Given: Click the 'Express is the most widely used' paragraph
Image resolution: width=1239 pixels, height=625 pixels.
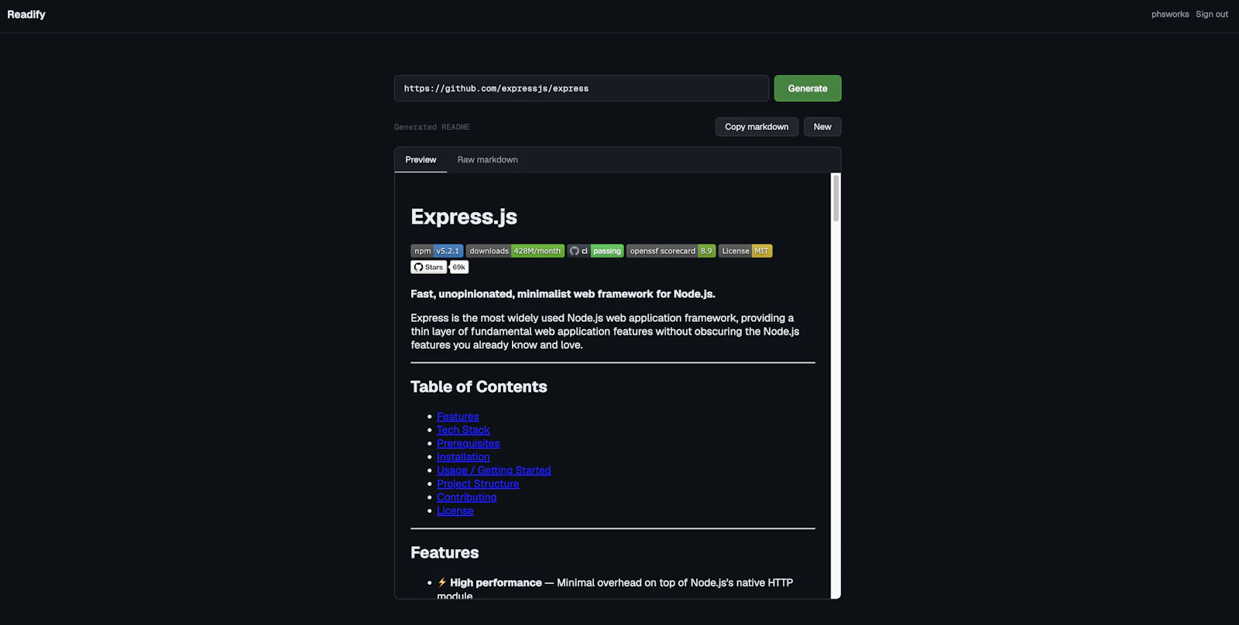Looking at the screenshot, I should (x=605, y=331).
